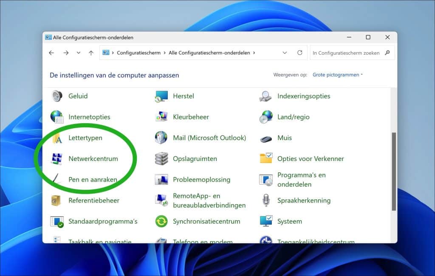
Task: Open the Indexeringsopties icon
Action: point(266,96)
